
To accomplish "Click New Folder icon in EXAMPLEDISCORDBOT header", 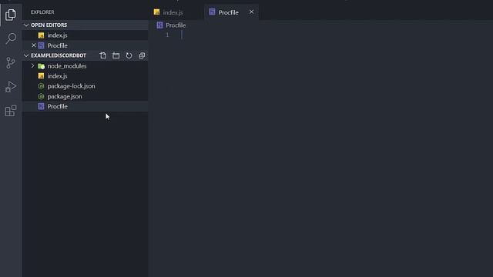I will point(116,55).
